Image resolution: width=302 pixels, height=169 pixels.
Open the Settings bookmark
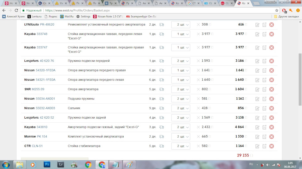click(83, 17)
